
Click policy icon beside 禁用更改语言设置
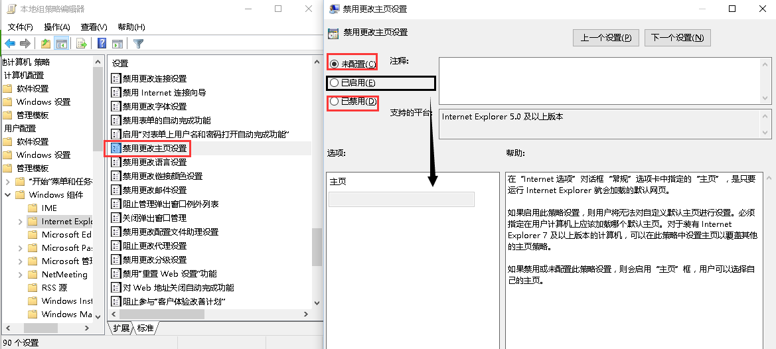(116, 162)
